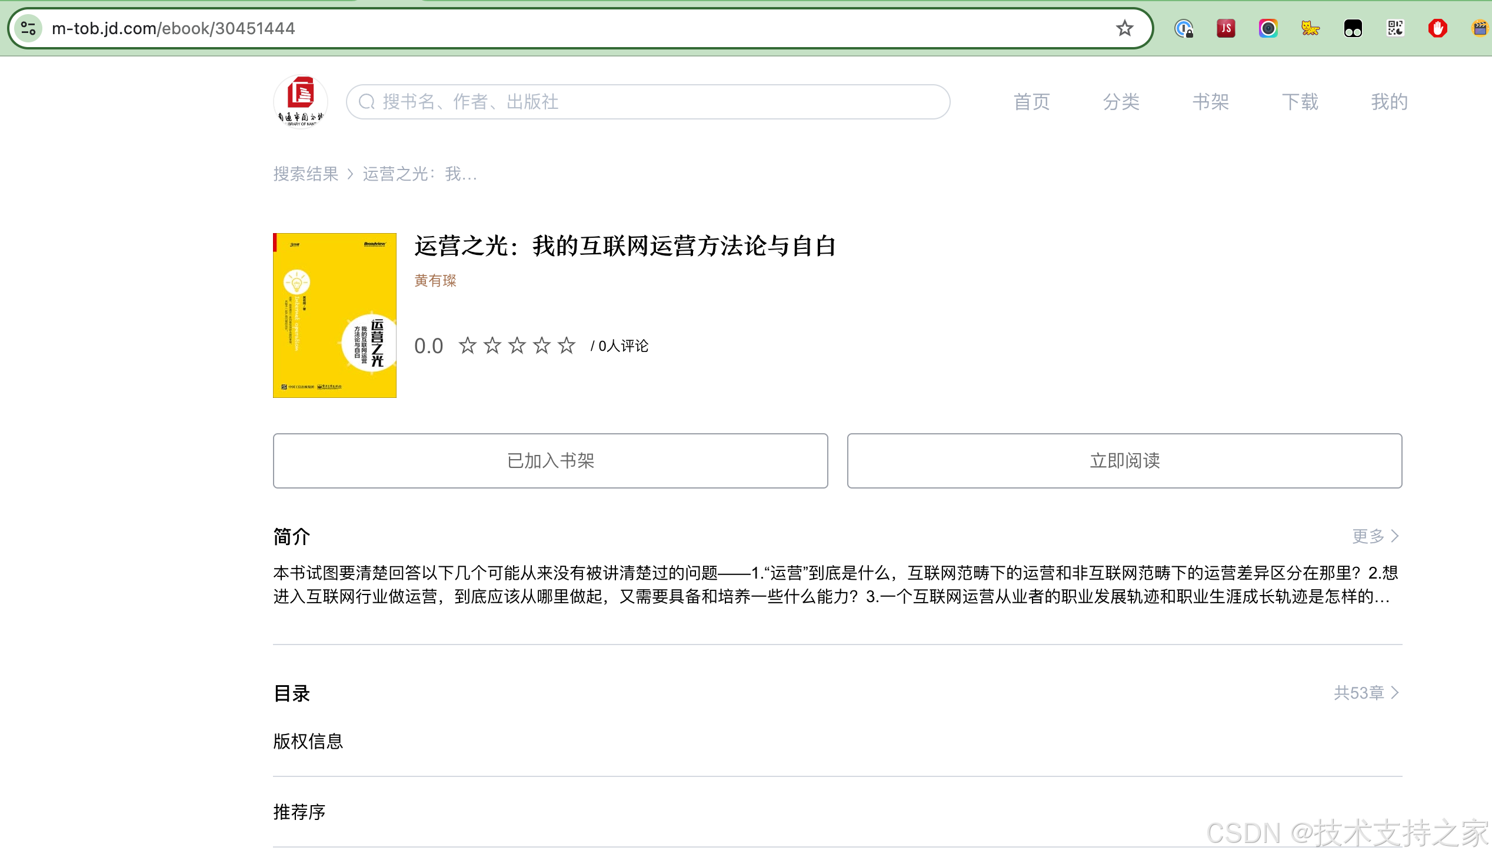Viewport: 1492px width, 857px height.
Task: Click the red JS extension icon
Action: [x=1225, y=28]
